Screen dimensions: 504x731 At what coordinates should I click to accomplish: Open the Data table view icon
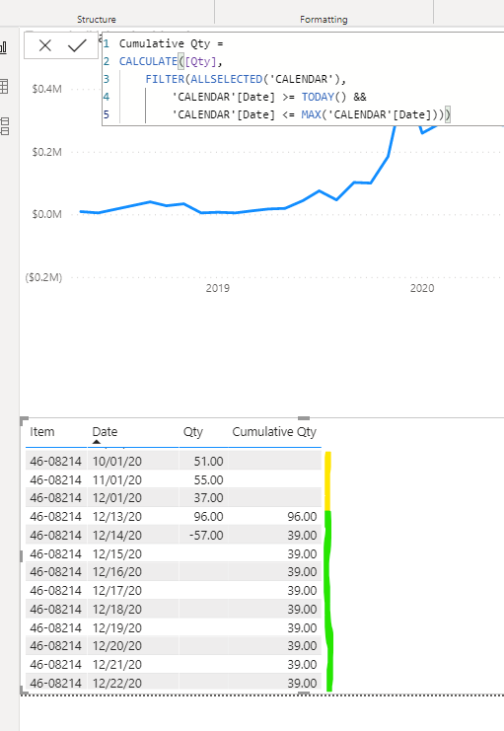[4, 87]
